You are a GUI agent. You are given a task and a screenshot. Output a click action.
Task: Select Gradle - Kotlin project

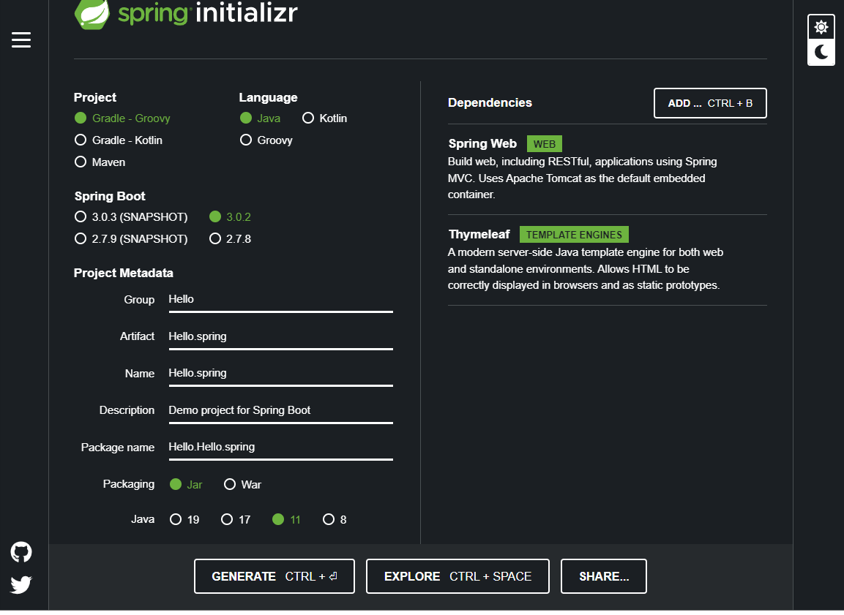119,140
